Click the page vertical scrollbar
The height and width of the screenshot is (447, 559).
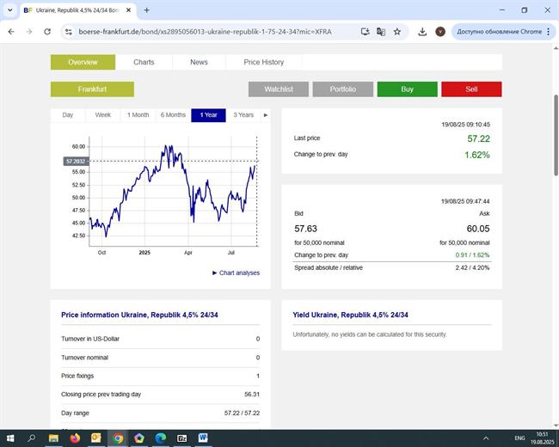coord(556,136)
